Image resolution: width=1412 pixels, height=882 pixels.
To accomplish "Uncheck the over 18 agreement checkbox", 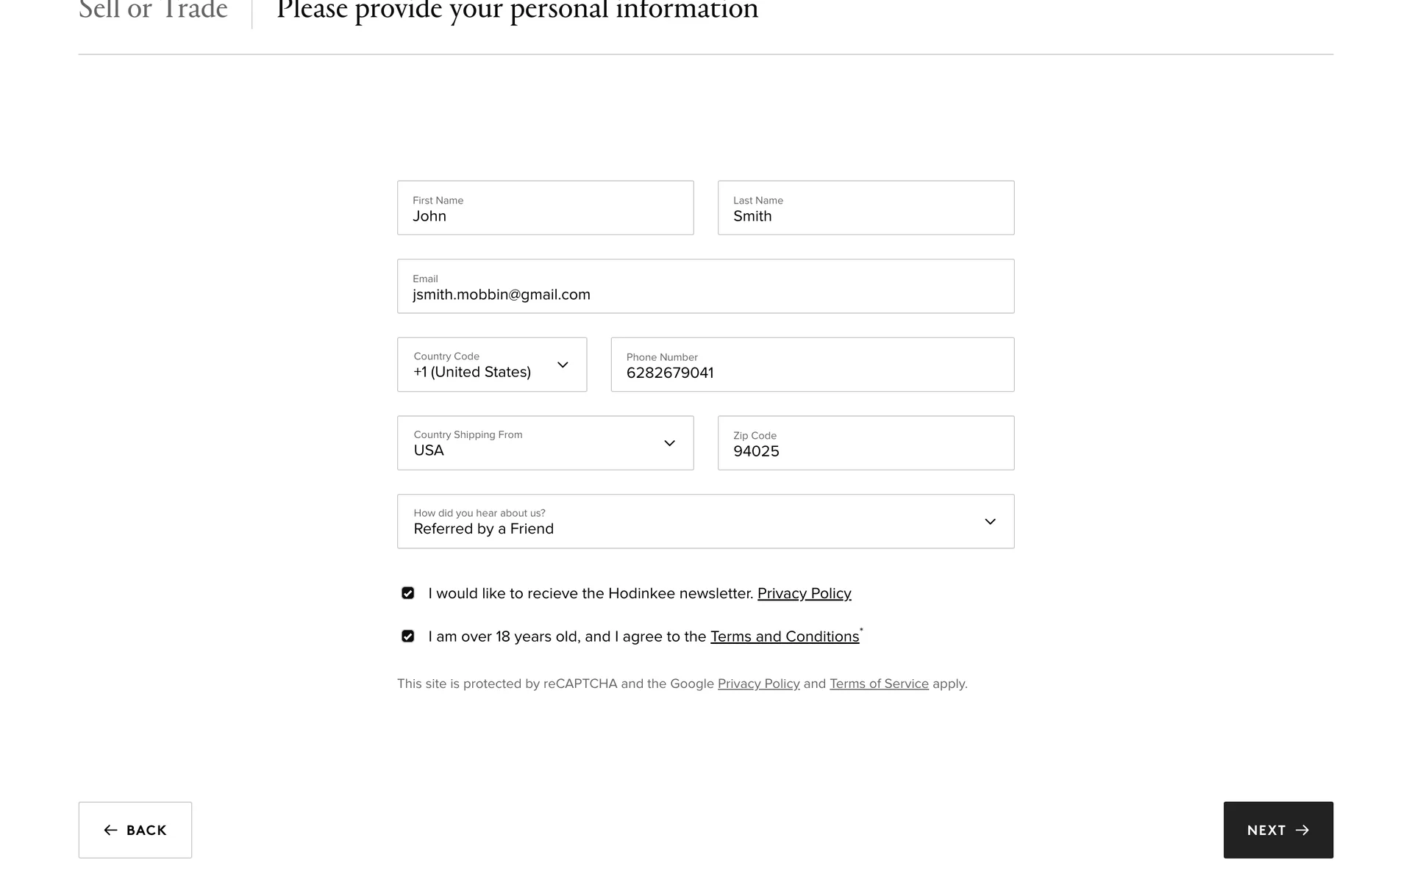I will pyautogui.click(x=408, y=637).
